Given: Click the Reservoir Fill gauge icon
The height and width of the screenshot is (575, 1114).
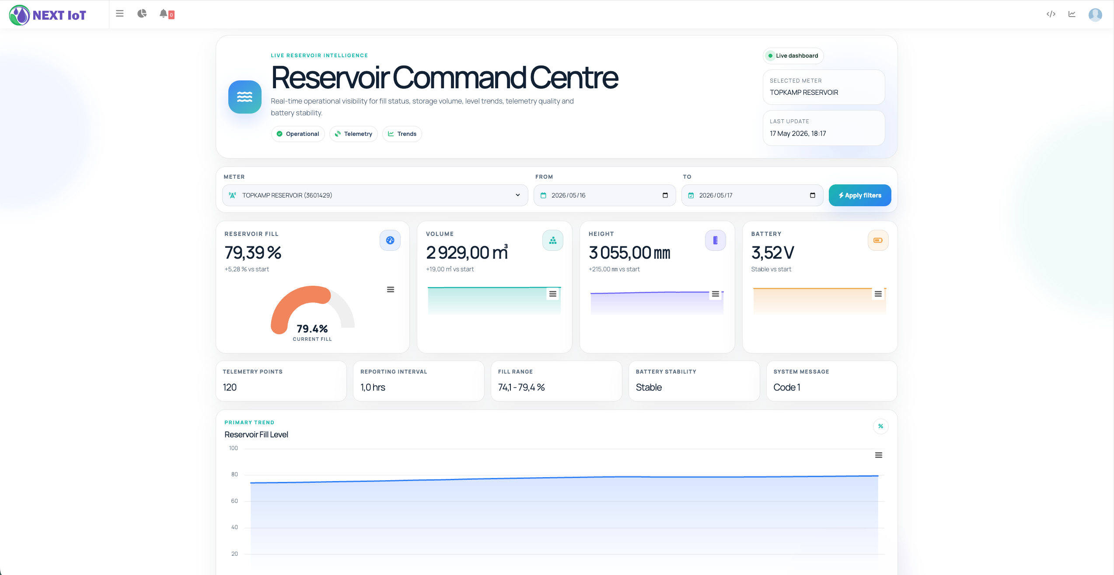Looking at the screenshot, I should 390,240.
